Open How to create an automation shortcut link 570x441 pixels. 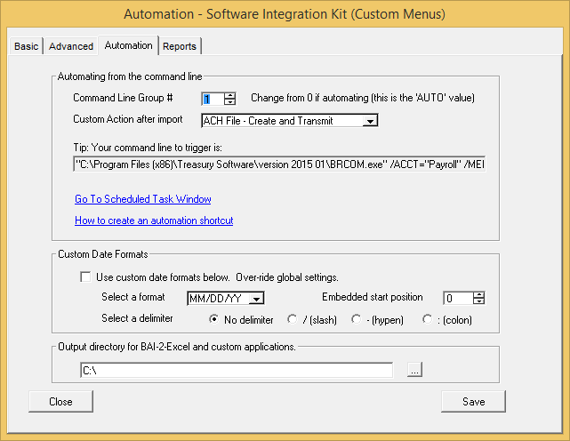click(154, 220)
